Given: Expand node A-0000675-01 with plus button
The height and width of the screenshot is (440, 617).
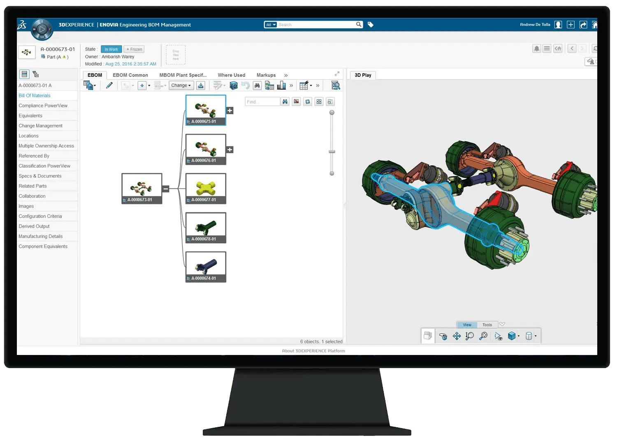Looking at the screenshot, I should coord(230,111).
